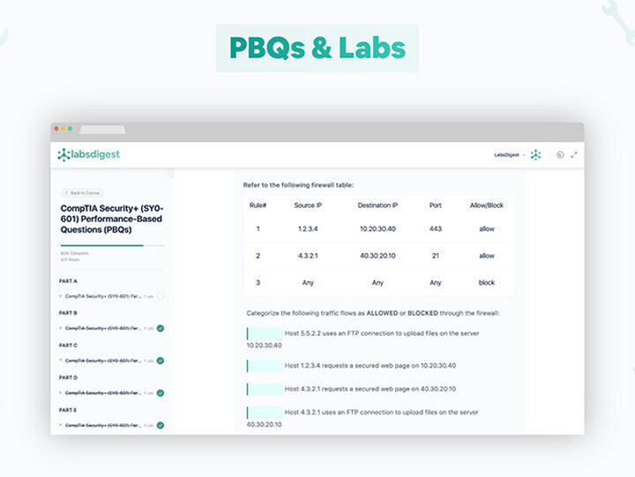Click the LabsDigest profile avatar icon
This screenshot has height=477, width=635.
535,154
